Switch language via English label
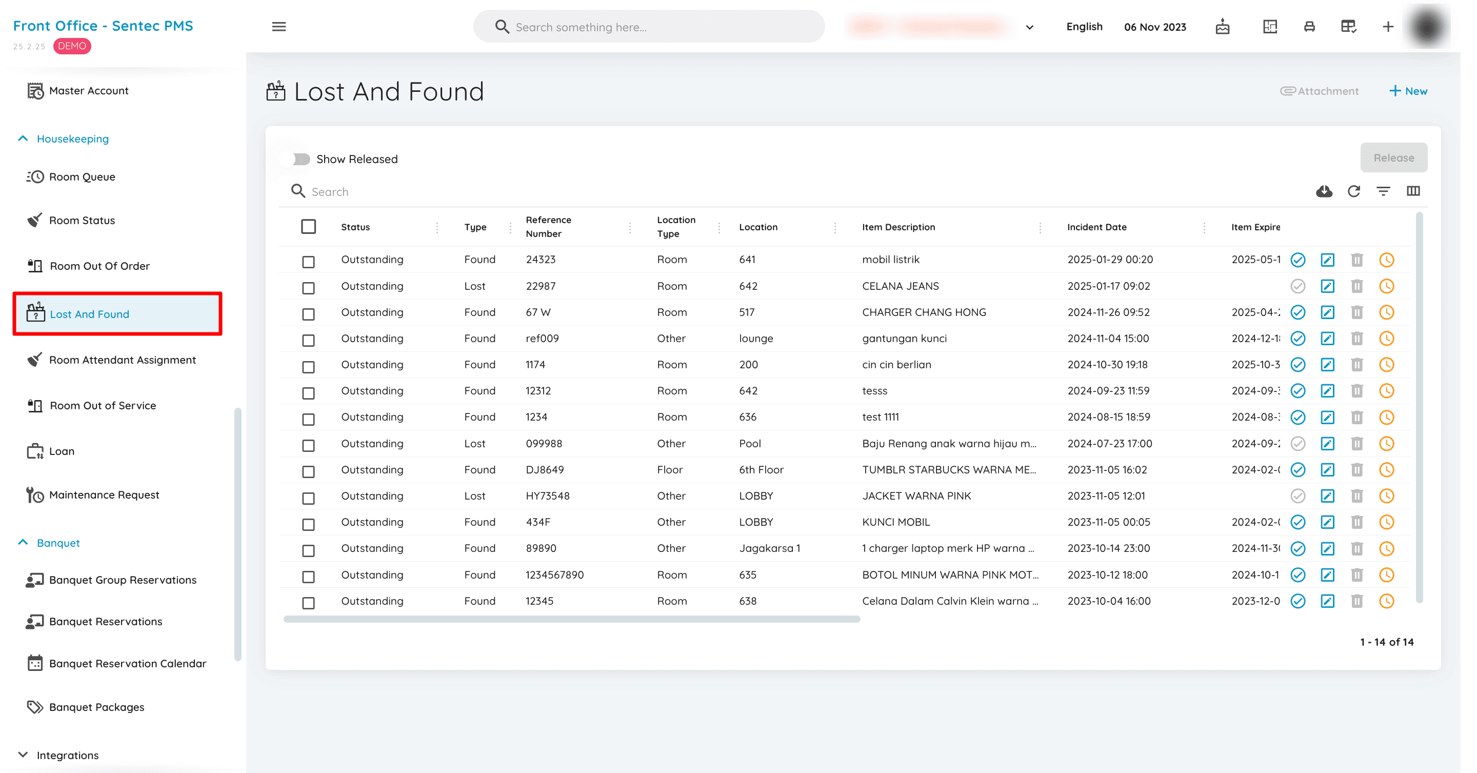The height and width of the screenshot is (773, 1477). click(1084, 26)
